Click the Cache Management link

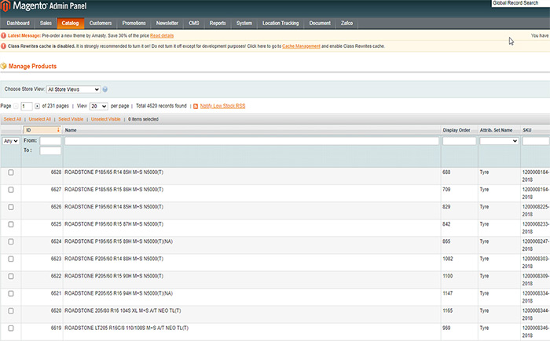click(x=301, y=46)
